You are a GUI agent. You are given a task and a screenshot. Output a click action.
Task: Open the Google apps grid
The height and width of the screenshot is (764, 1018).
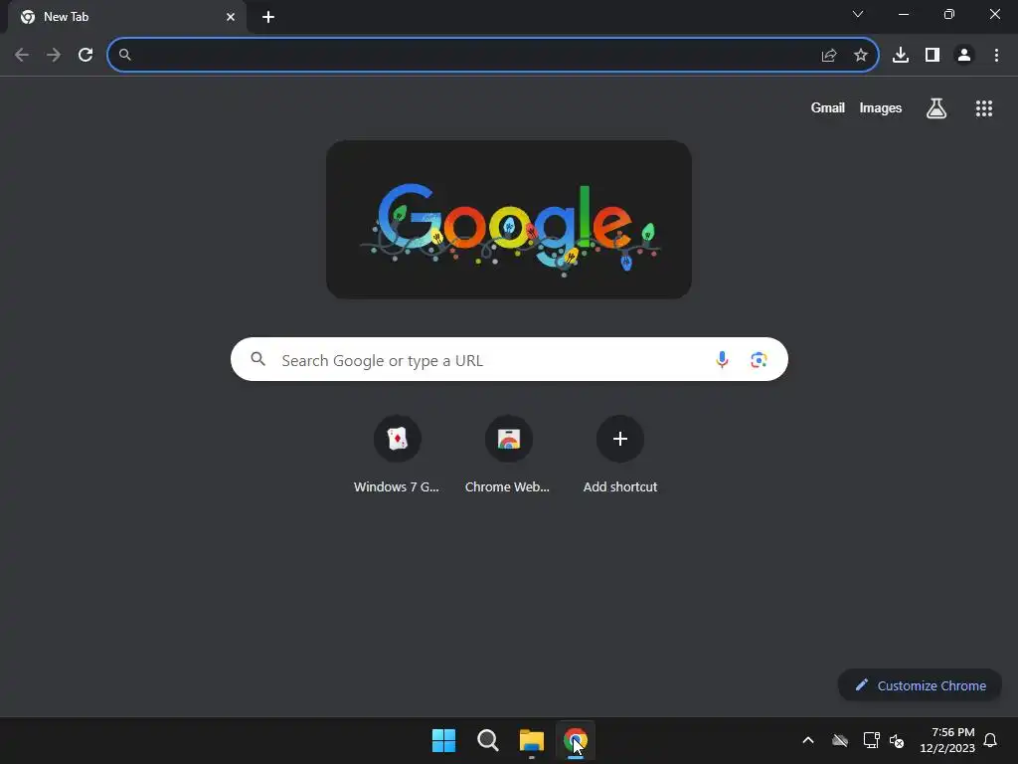[983, 108]
